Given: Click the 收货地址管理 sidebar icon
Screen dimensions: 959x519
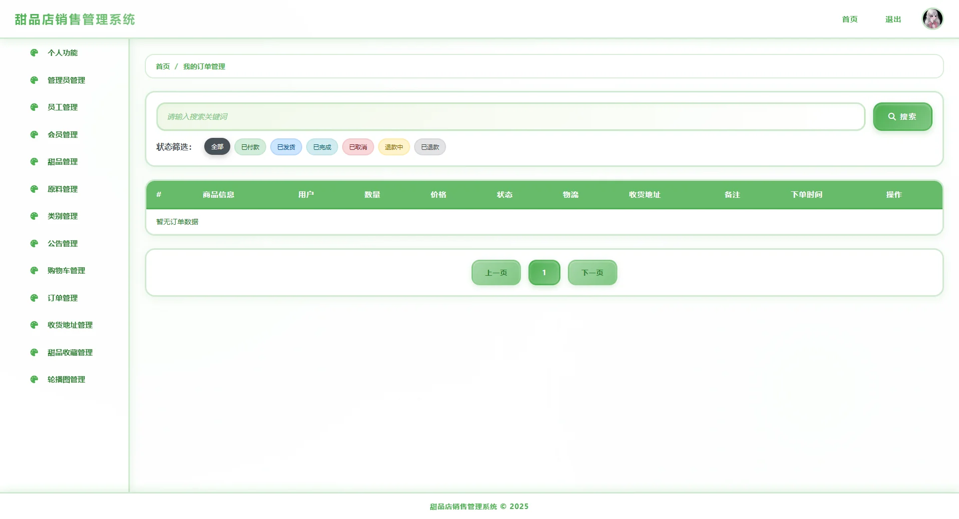Looking at the screenshot, I should [x=34, y=325].
